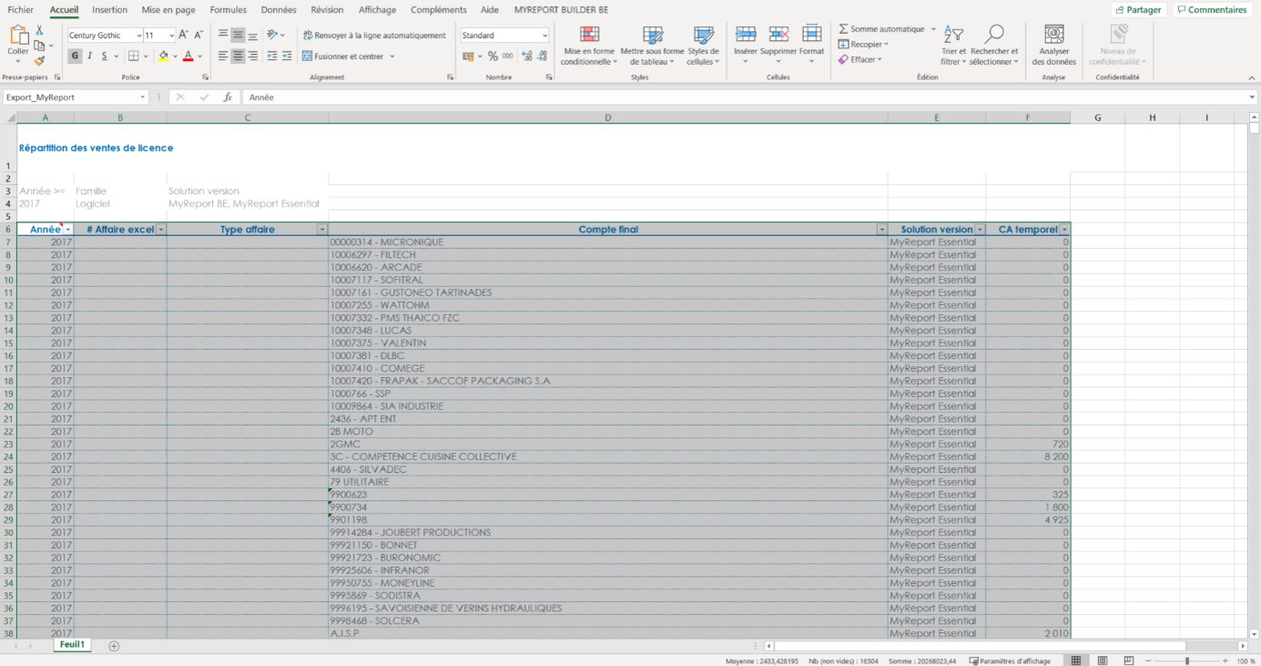The height and width of the screenshot is (666, 1261).
Task: Open Century Gothic font name dropdown
Action: coord(139,36)
